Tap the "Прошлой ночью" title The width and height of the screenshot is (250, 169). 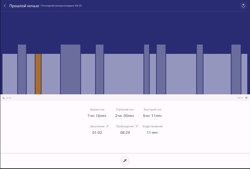[24, 6]
